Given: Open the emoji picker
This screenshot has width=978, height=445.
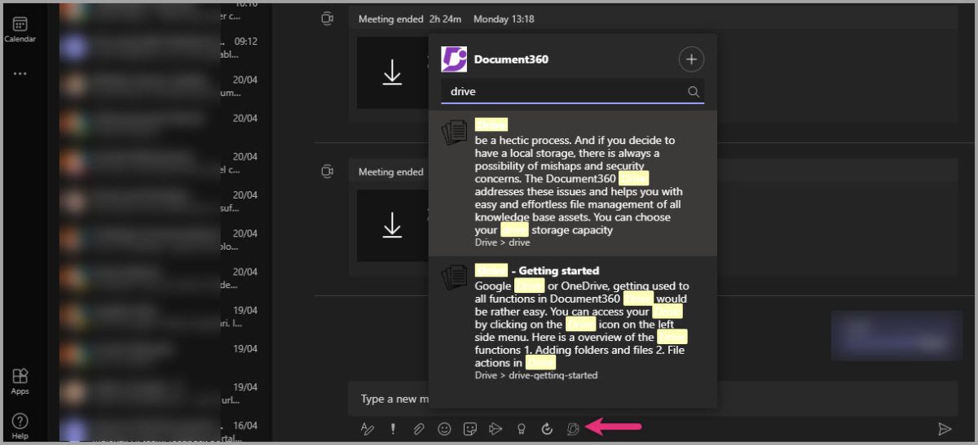Looking at the screenshot, I should click(x=444, y=429).
